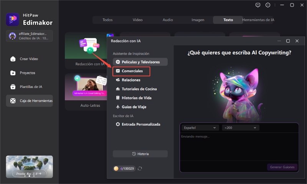Click the film reel icon beside Películas
Screen dimensions: 307x184
pos(118,62)
